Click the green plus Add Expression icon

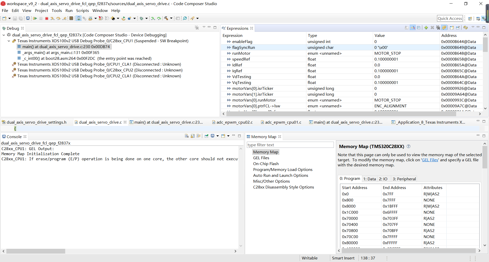(426, 27)
